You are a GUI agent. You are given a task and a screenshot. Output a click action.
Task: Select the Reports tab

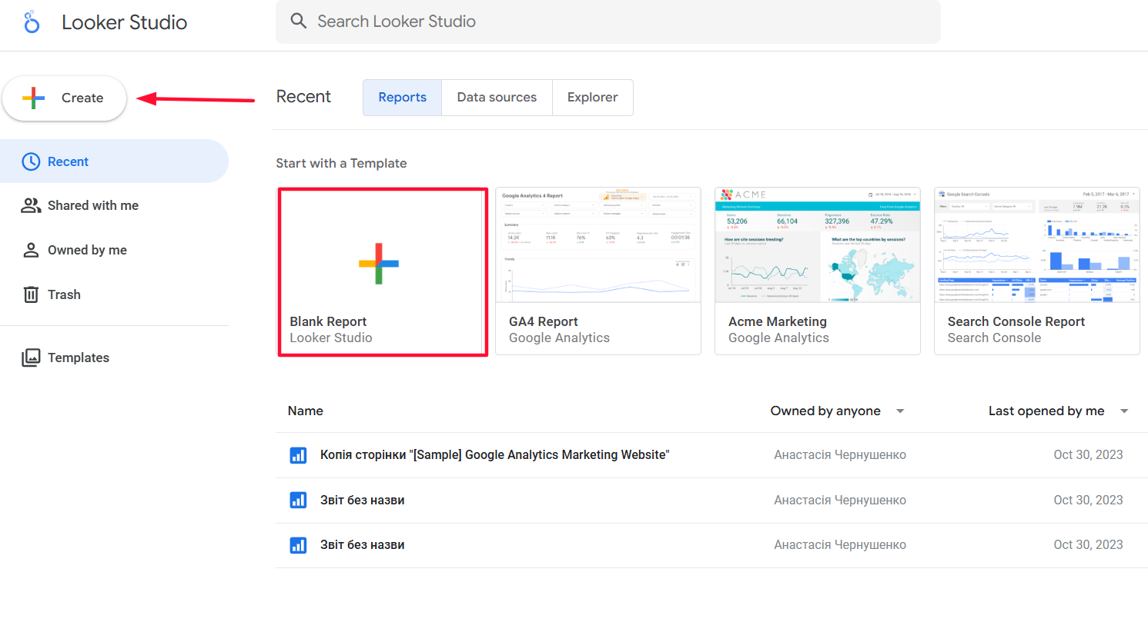click(401, 97)
